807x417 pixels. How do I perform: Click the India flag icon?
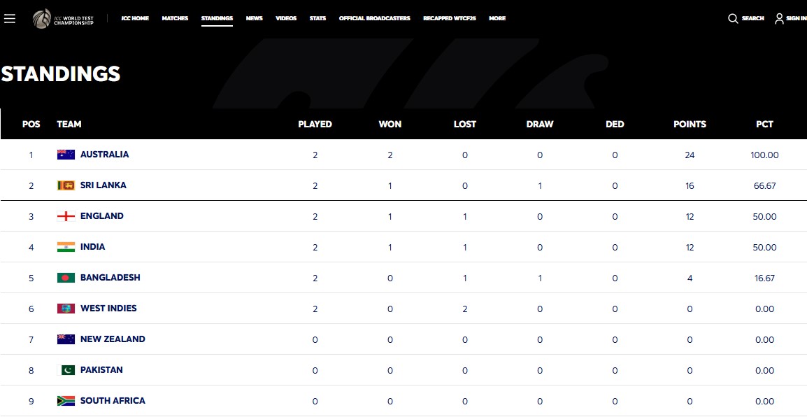pos(66,247)
